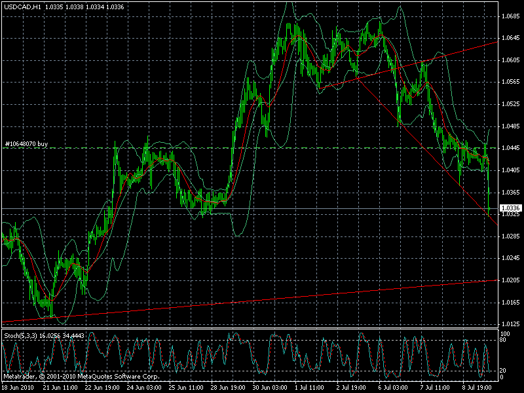The height and width of the screenshot is (393, 524).
Task: Click the 21 Jun 11:00 time label
Action: tap(60, 388)
